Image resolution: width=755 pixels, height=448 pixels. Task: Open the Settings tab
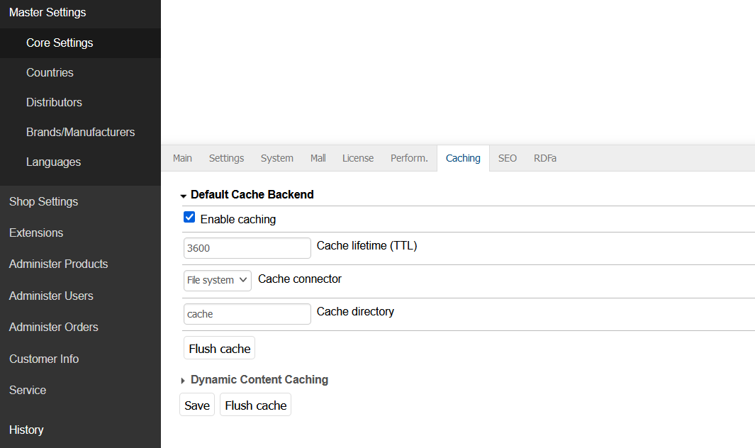point(226,158)
